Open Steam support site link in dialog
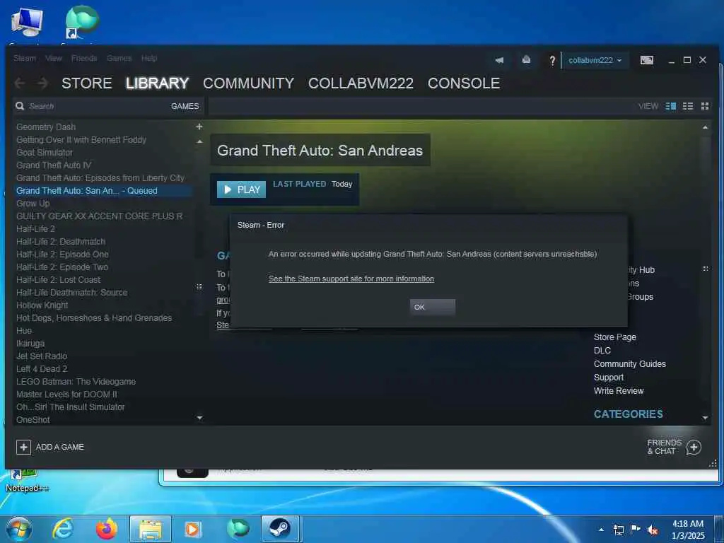Image resolution: width=724 pixels, height=543 pixels. tap(351, 279)
